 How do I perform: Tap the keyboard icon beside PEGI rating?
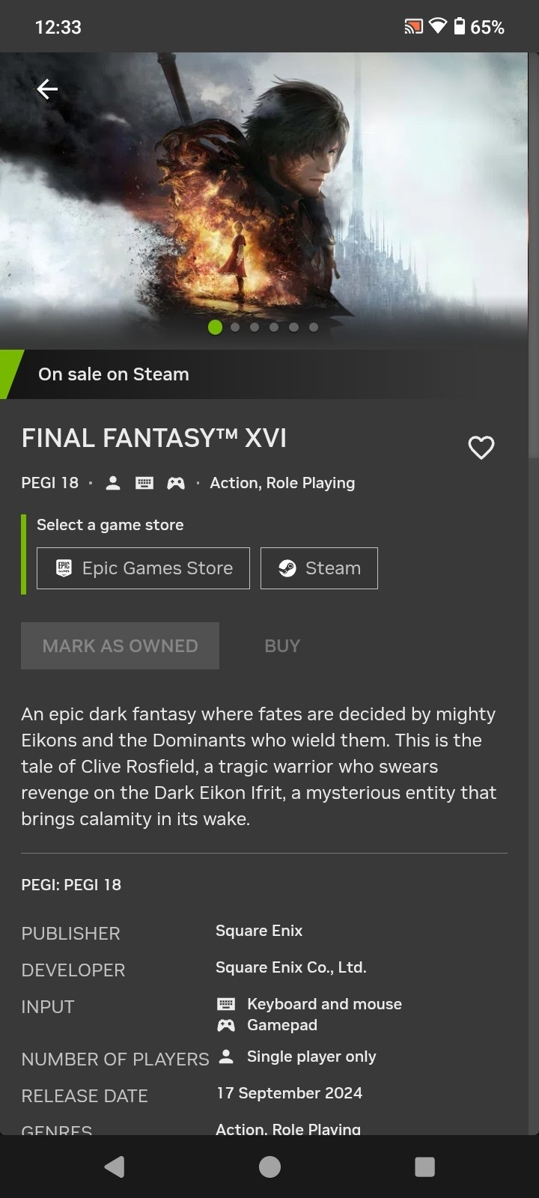pyautogui.click(x=144, y=483)
